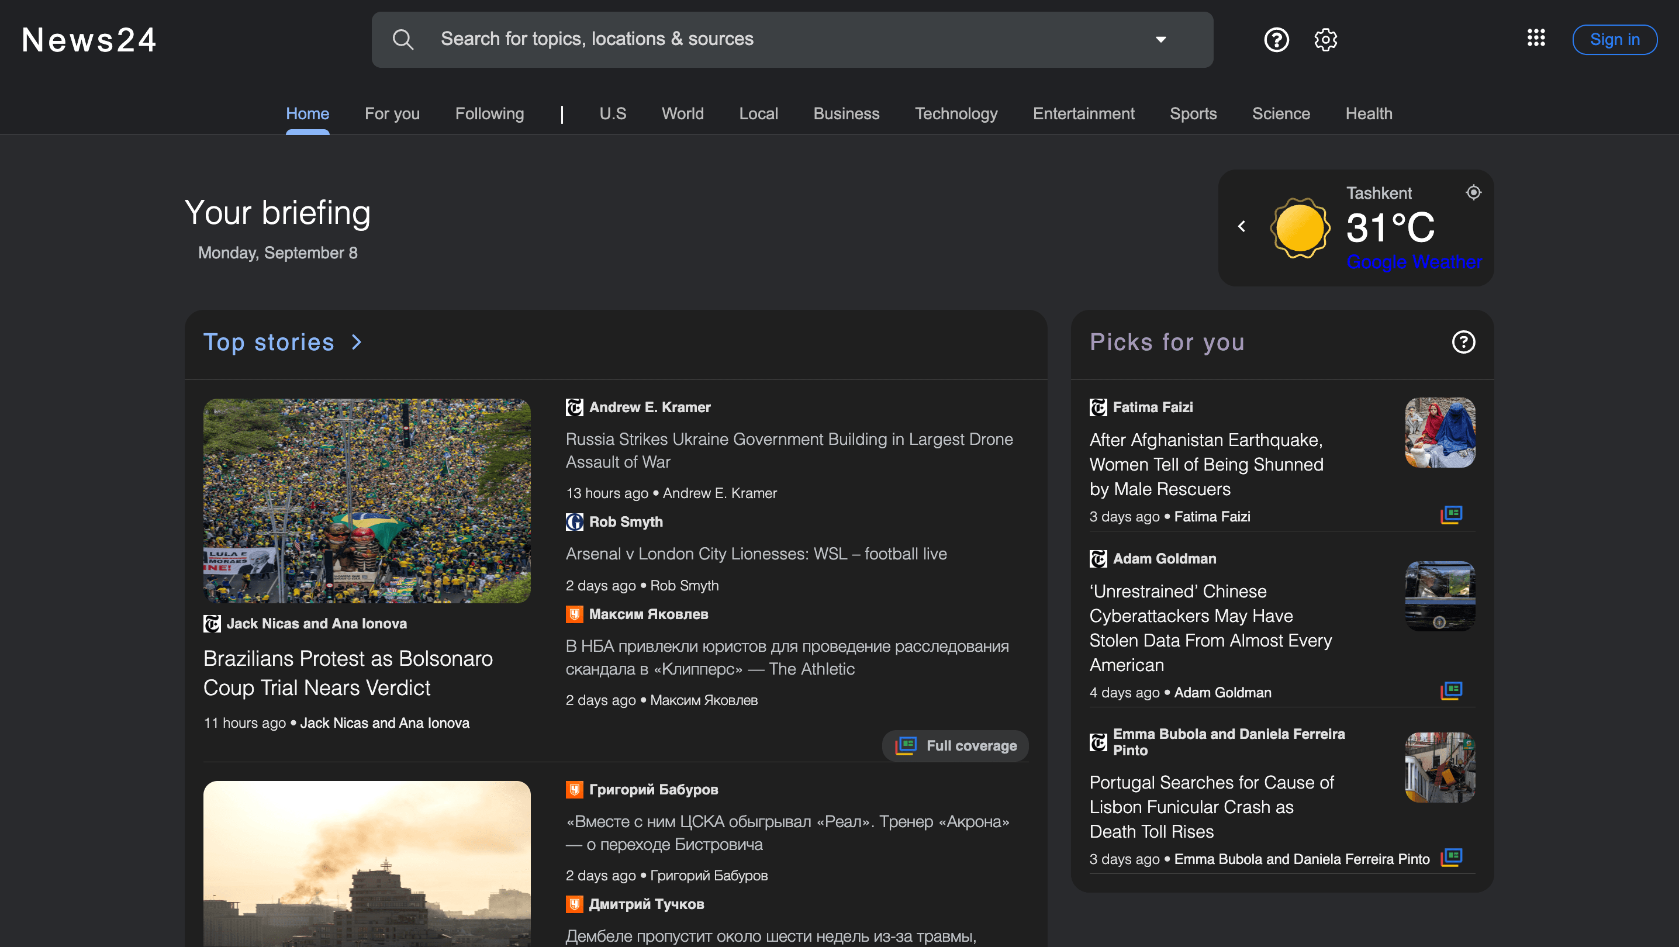Click the NYT icon next to Fatima Faizi
The image size is (1679, 947).
[1098, 407]
